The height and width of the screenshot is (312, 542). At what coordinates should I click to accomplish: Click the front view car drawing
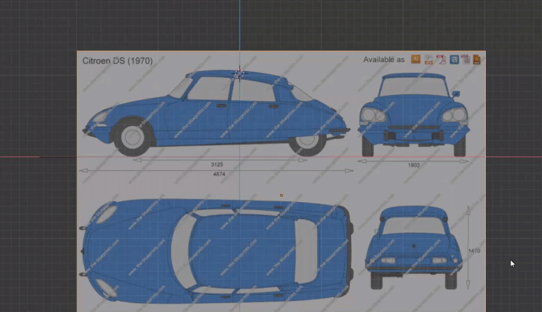[414, 114]
